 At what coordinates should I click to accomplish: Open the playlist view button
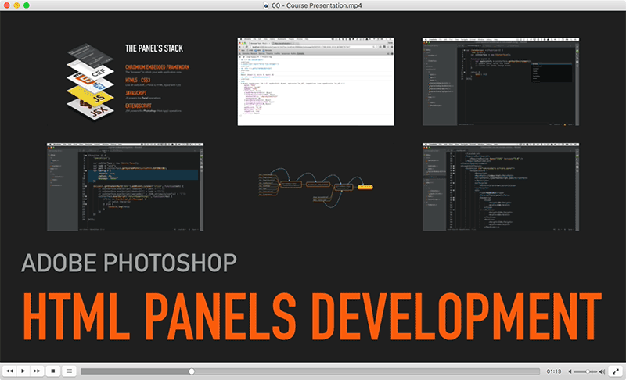tap(69, 371)
